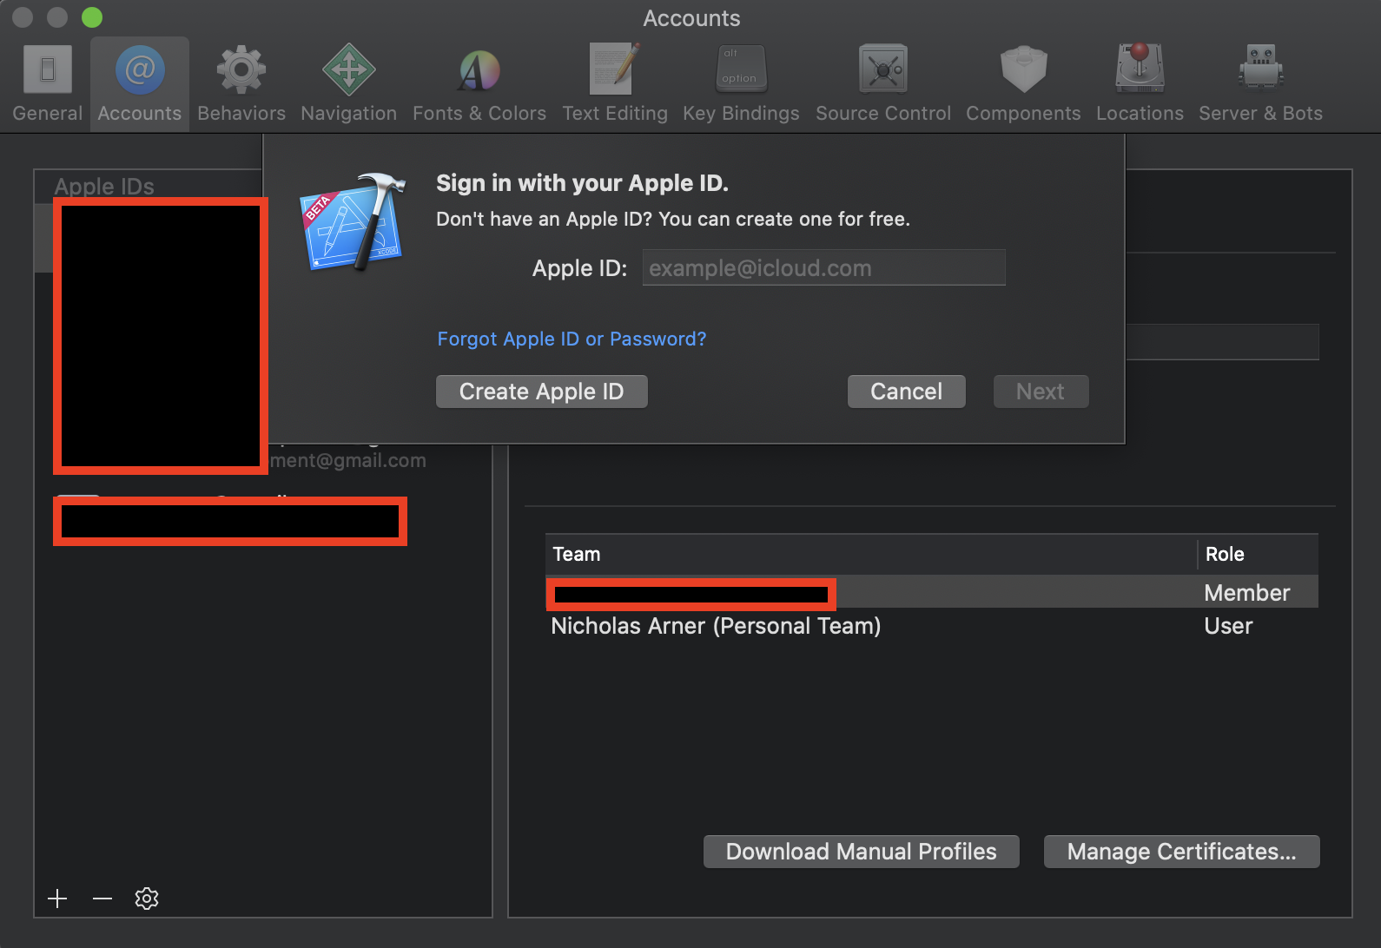The image size is (1381, 948).
Task: Click the Xcode beta hammer icon
Action: tap(354, 221)
